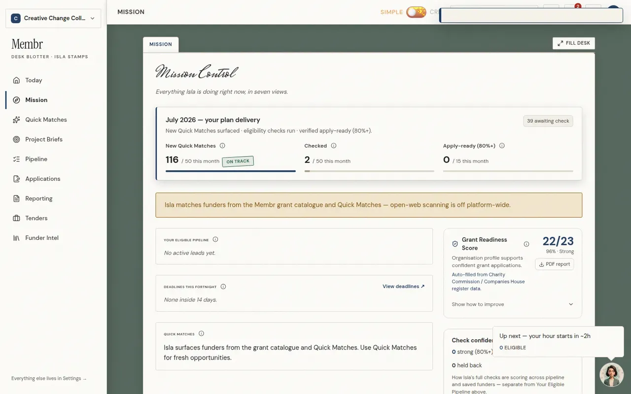Select the Quick Matches sparkle icon
This screenshot has width=631, height=394.
16,120
